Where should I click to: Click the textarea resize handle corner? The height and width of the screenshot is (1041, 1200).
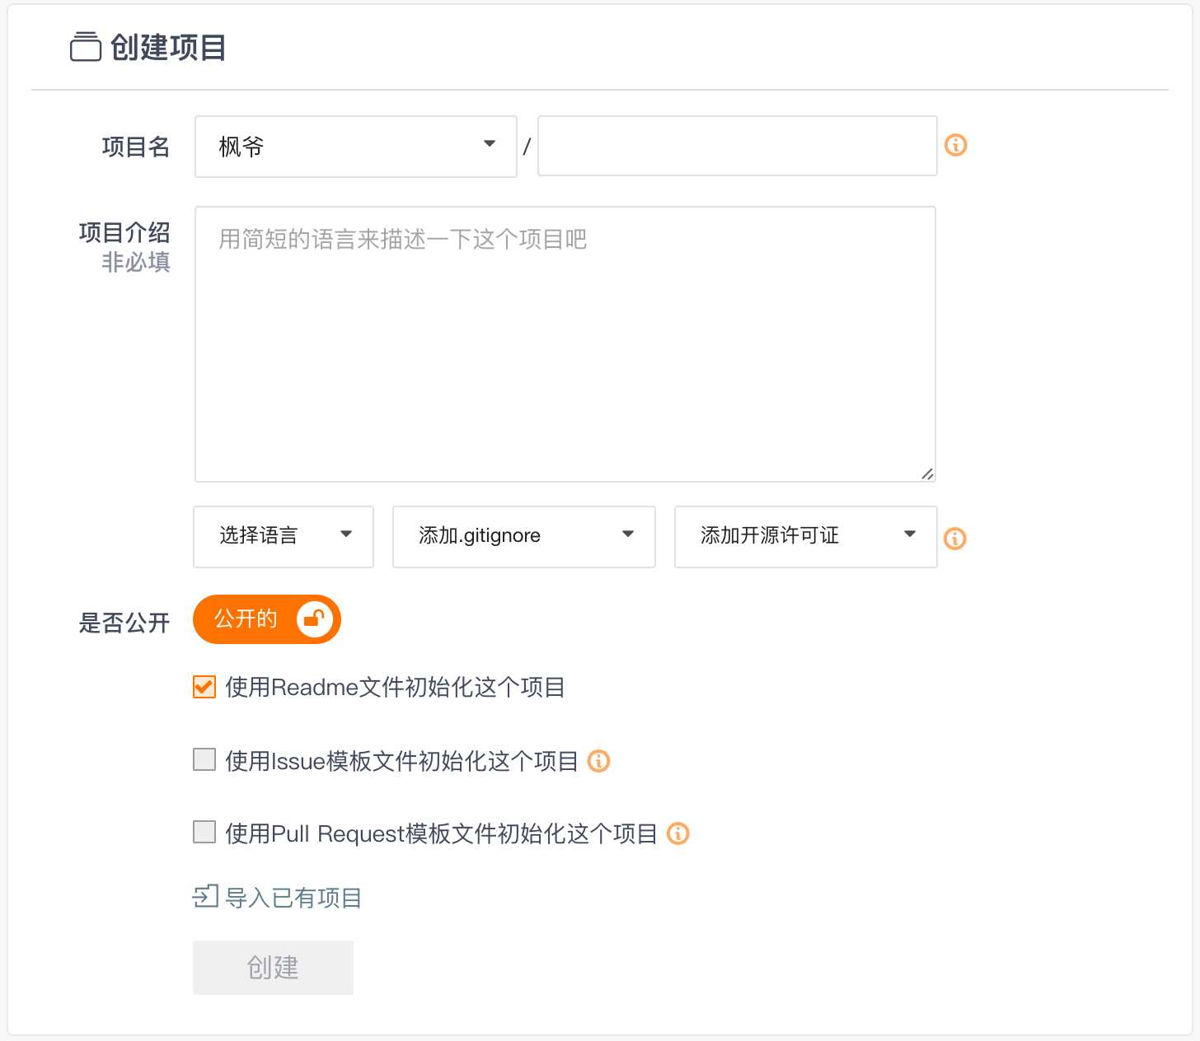[x=927, y=474]
